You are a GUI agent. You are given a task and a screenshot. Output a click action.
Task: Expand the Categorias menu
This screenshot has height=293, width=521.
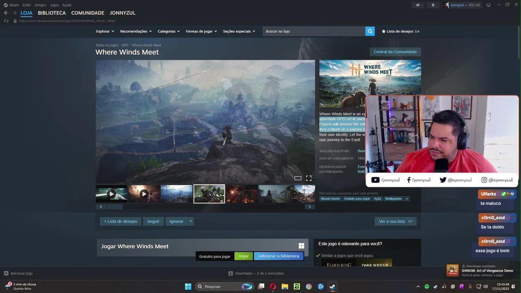169,31
